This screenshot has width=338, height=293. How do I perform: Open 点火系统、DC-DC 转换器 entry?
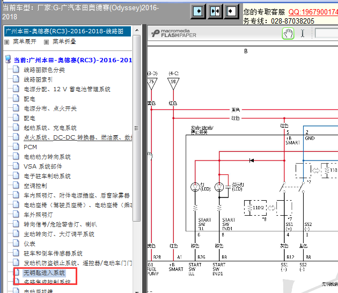[78, 137]
